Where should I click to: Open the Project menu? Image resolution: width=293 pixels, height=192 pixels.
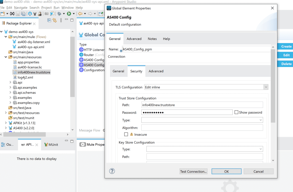point(46,8)
